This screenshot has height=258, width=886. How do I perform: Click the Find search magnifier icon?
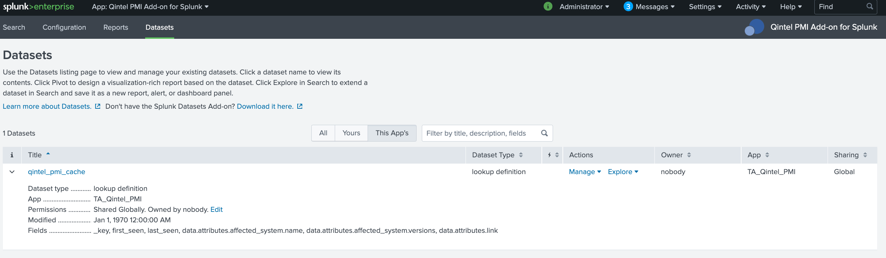(870, 7)
